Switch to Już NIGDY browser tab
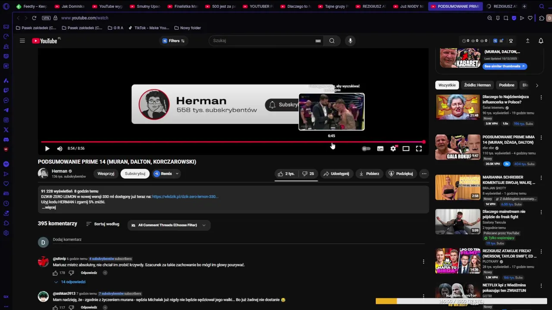This screenshot has height=310, width=552. pyautogui.click(x=408, y=6)
